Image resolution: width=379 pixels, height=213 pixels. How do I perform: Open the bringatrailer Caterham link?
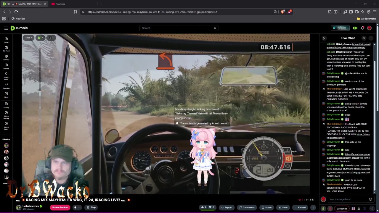pos(349,46)
